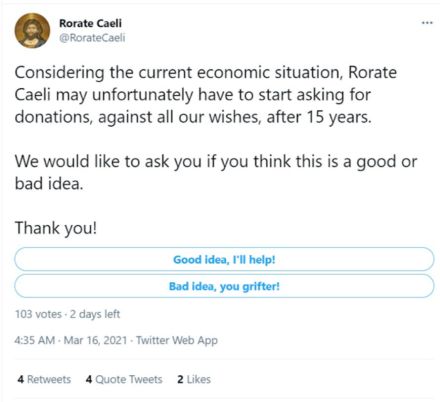This screenshot has width=440, height=402.
Task: Click the line starting "Caeli may unfortunately"
Action: (x=186, y=95)
